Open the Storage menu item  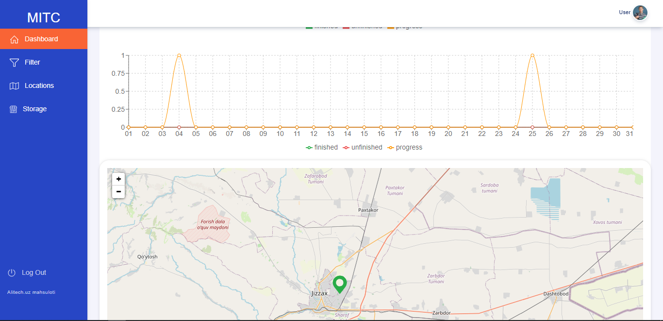coord(35,109)
